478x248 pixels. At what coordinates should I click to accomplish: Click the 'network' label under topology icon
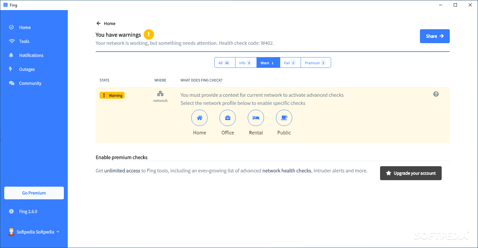click(x=161, y=101)
